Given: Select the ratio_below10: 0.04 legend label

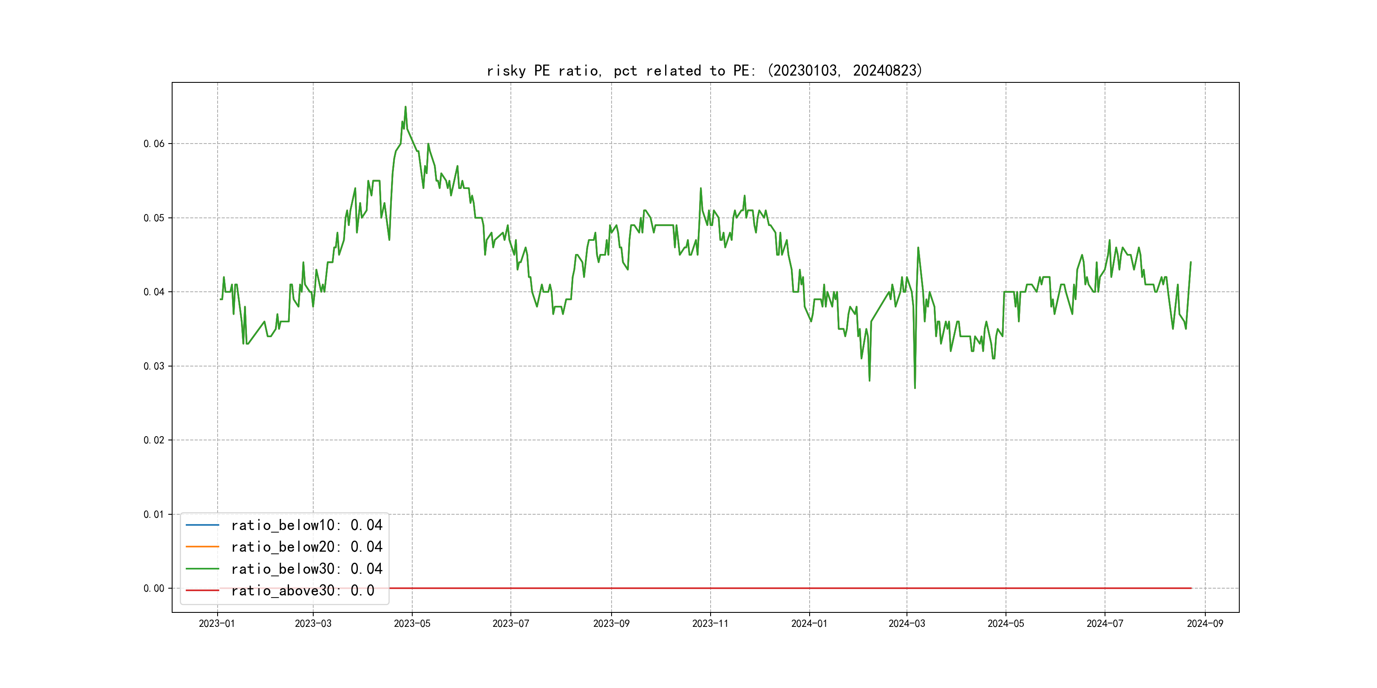Looking at the screenshot, I should [306, 525].
